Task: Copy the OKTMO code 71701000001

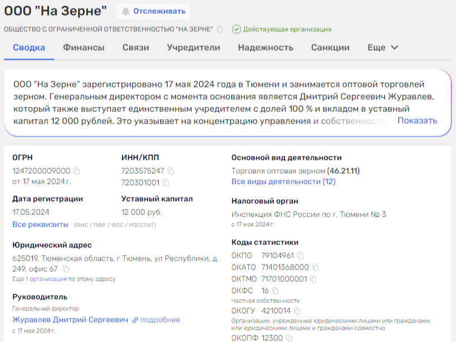Action: point(313,279)
